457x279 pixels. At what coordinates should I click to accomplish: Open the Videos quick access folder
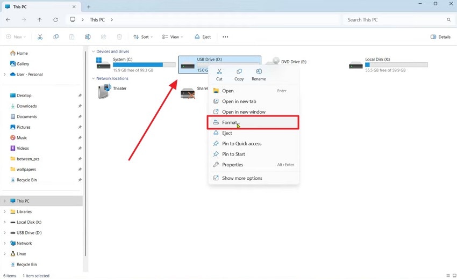pos(23,149)
